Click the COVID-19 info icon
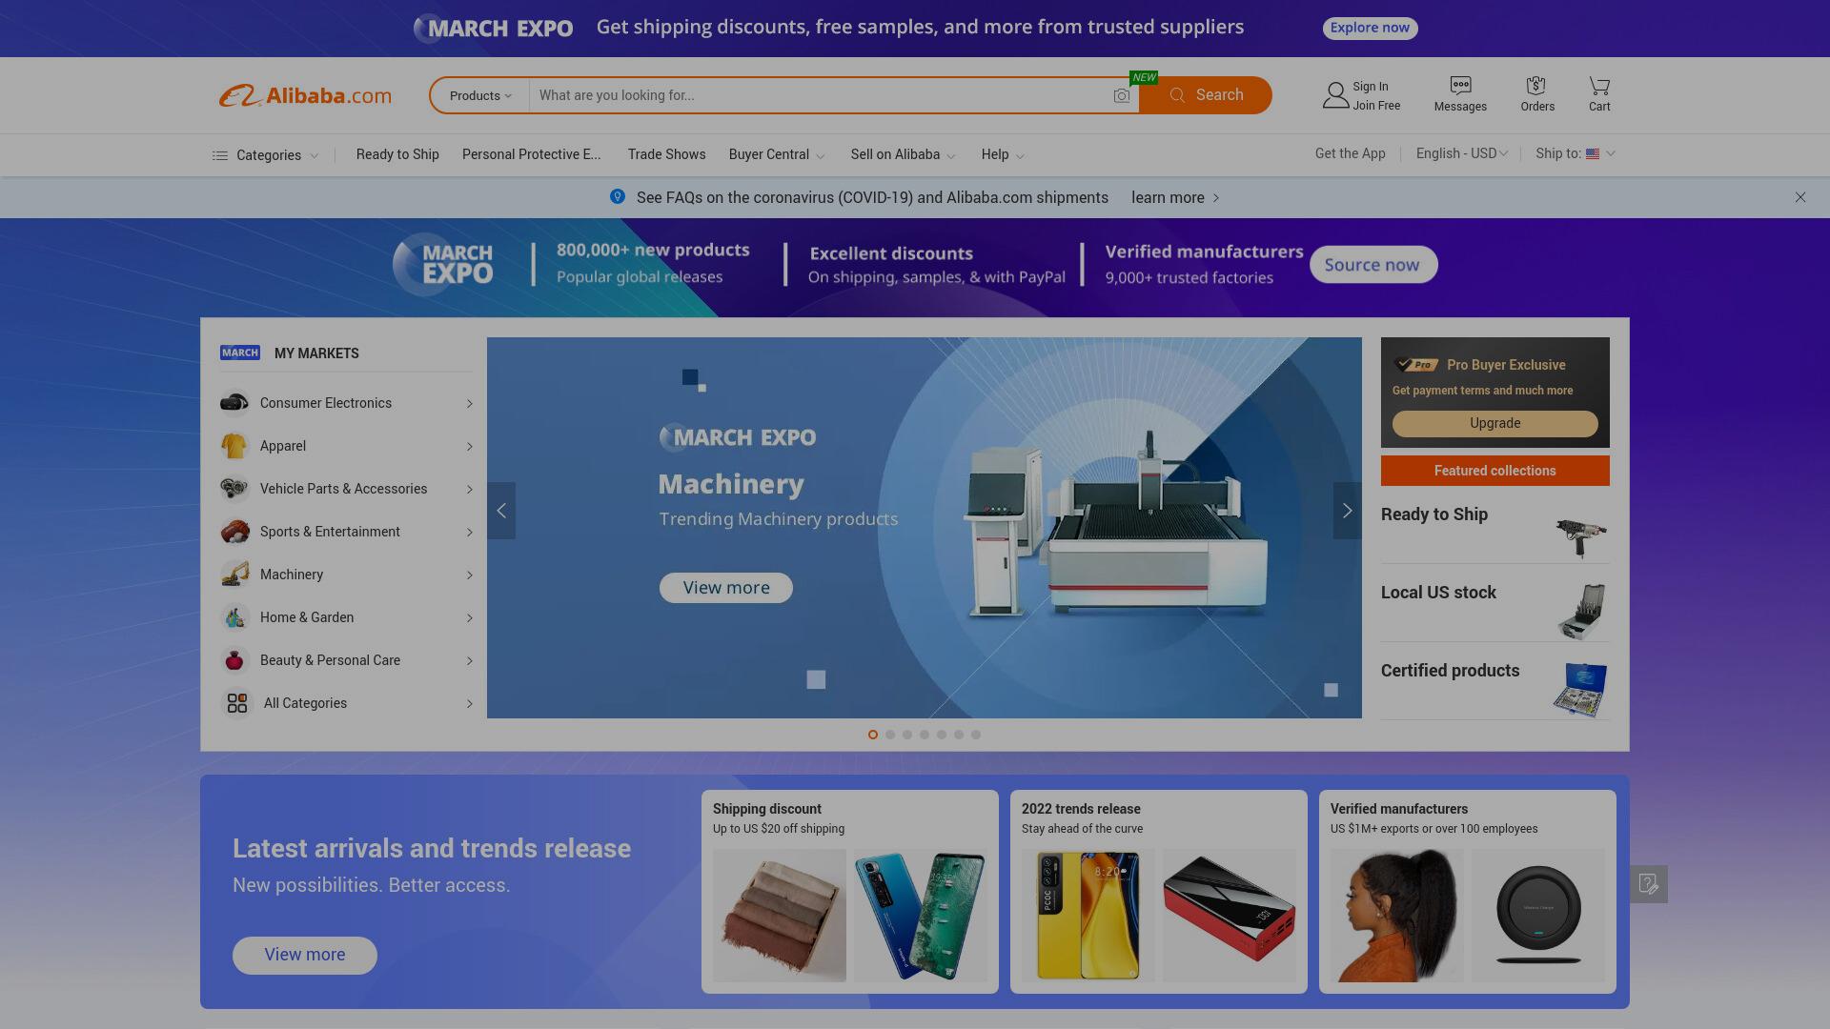Screen dimensions: 1830x1029 (x=618, y=196)
